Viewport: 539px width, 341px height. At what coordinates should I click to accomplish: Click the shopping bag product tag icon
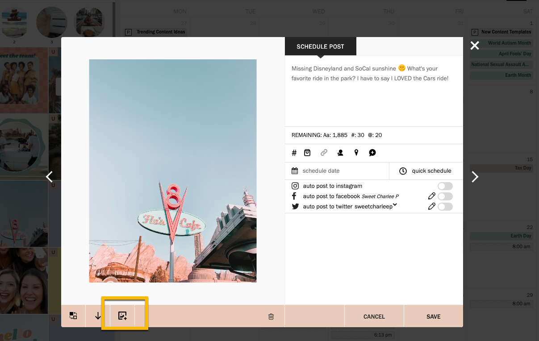[307, 153]
